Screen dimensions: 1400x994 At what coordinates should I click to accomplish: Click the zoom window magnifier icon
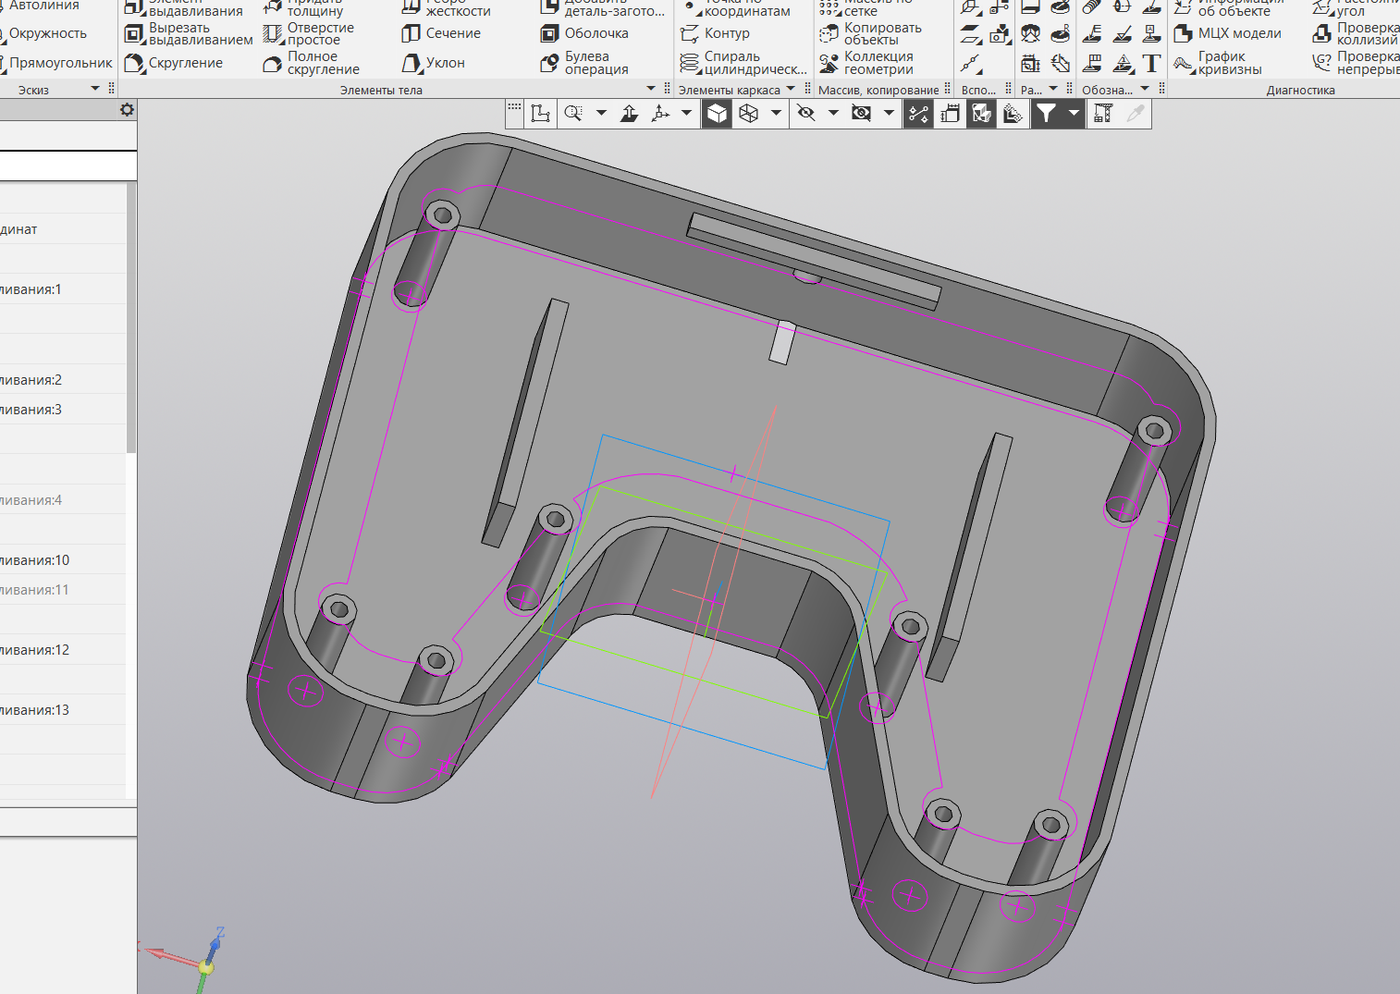pyautogui.click(x=573, y=113)
